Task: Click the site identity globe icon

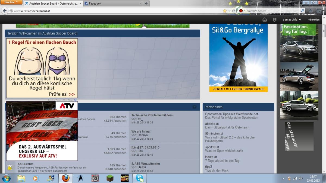Action: (11, 11)
